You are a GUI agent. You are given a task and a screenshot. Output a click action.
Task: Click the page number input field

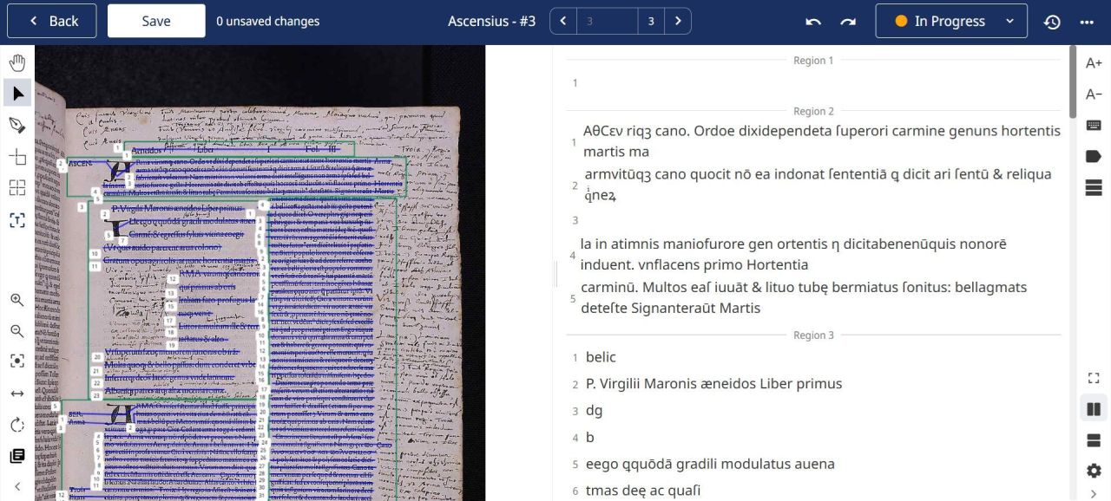(x=608, y=21)
